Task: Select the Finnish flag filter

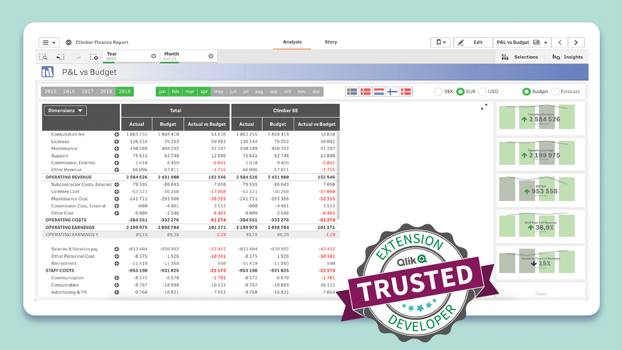Action: click(x=392, y=92)
